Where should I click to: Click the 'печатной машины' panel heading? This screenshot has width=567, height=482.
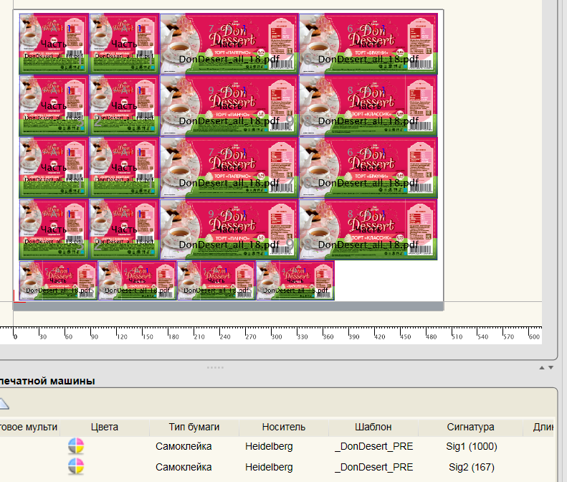tap(47, 381)
